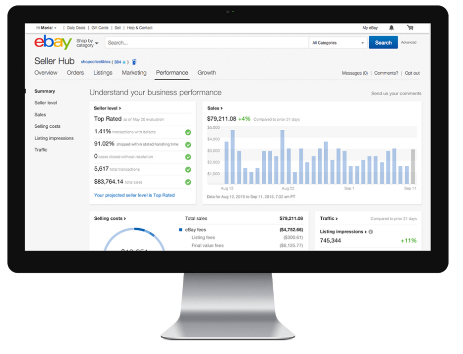Click the +4% sales change value
The image size is (463, 354).
coord(244,119)
